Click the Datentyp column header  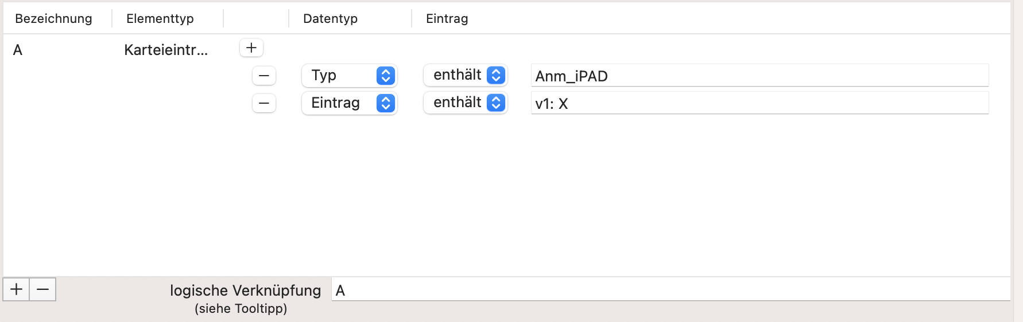(x=331, y=19)
